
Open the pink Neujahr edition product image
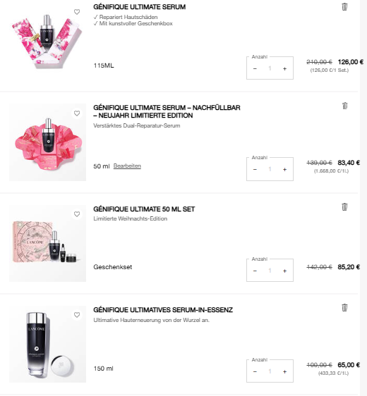click(x=47, y=142)
